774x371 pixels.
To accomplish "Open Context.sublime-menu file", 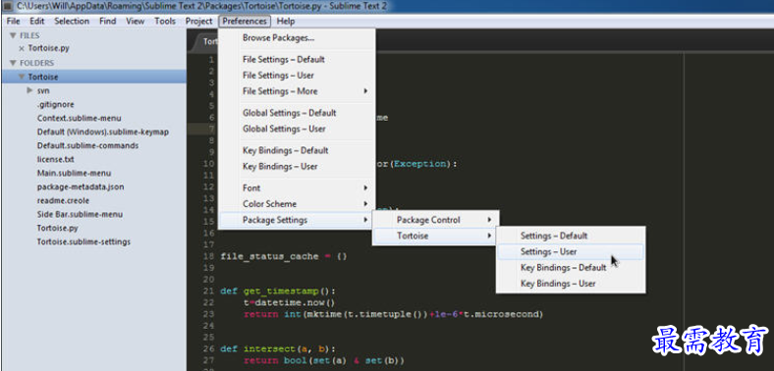I will 79,119.
